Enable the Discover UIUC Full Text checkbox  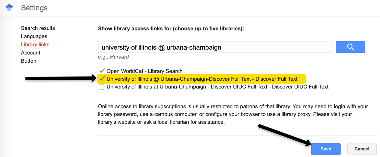tap(101, 87)
